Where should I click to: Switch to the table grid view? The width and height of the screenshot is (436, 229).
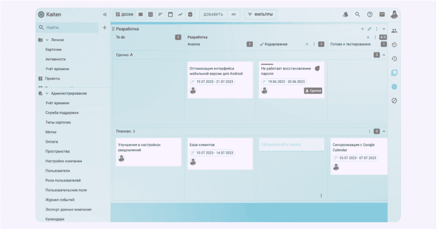coord(151,14)
